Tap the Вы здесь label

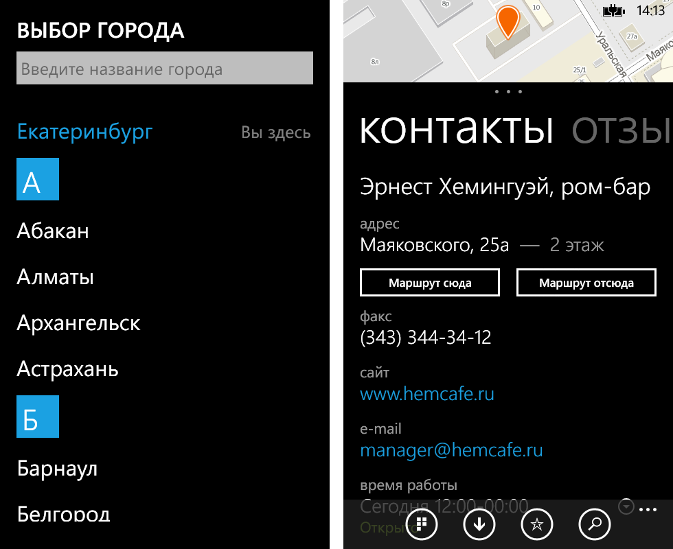tap(276, 132)
